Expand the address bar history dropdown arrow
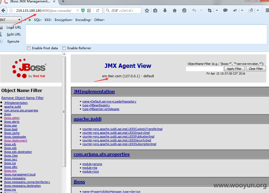This screenshot has height=193, width=269. click(78, 10)
